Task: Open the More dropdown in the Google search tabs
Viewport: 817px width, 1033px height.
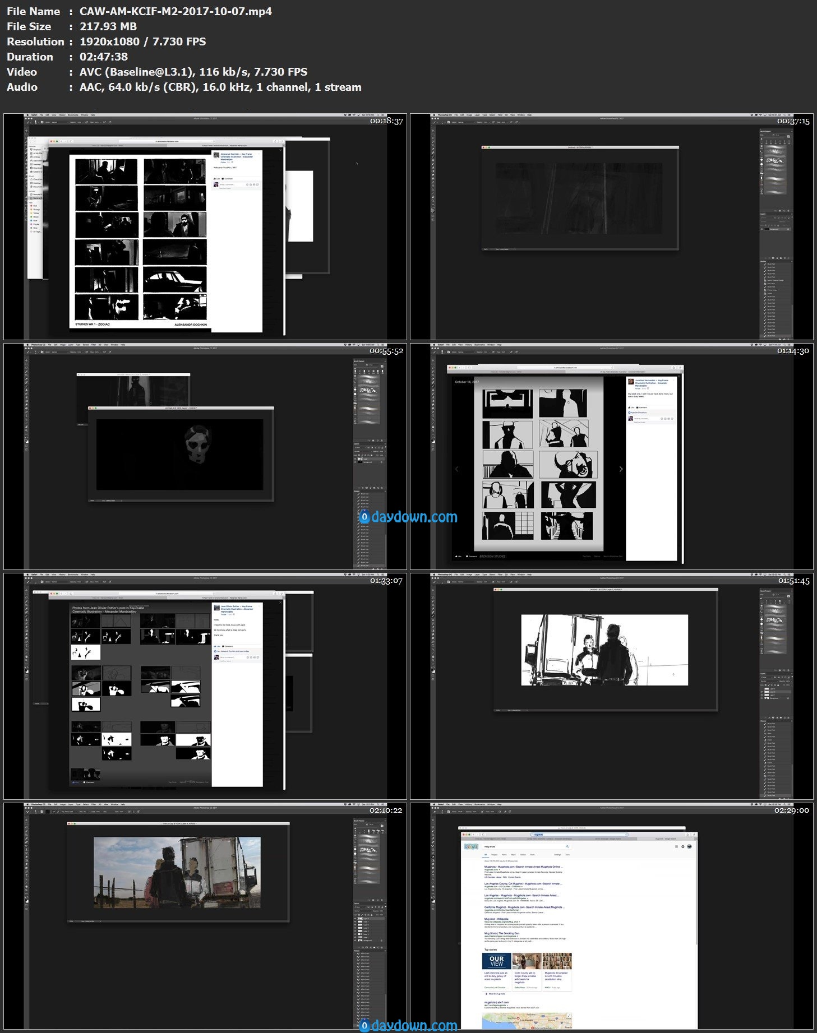Action: [532, 855]
